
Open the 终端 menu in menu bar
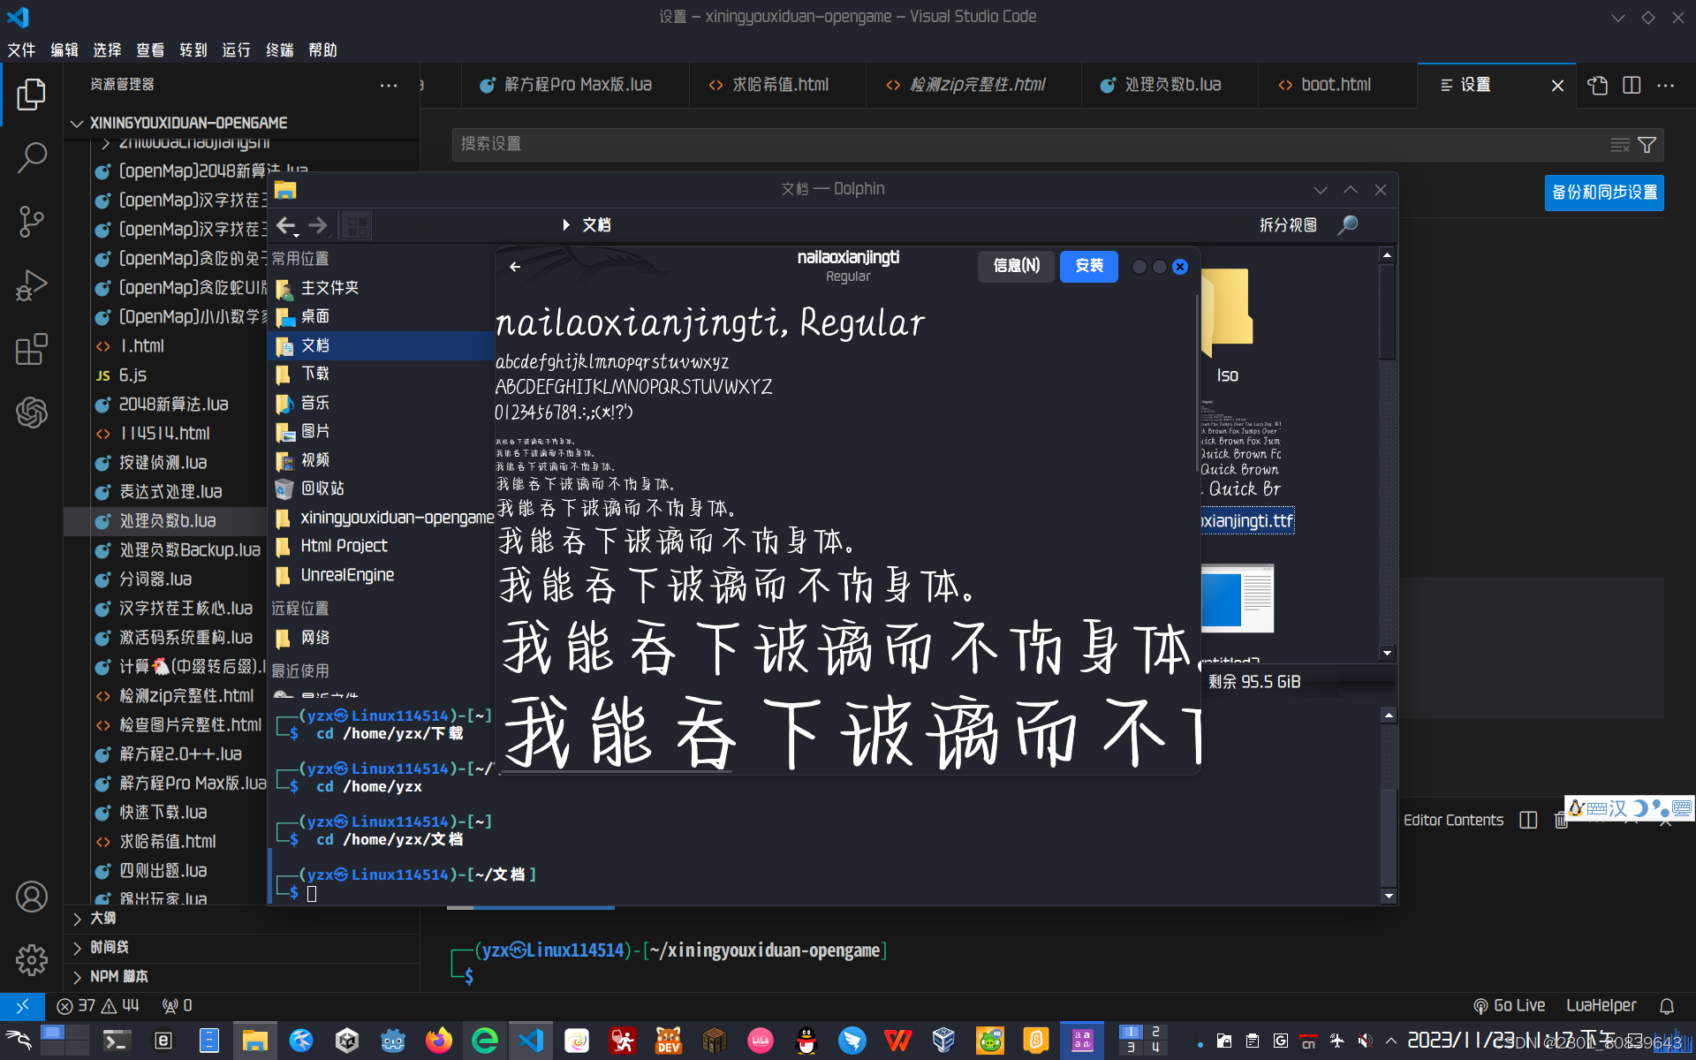pos(279,50)
